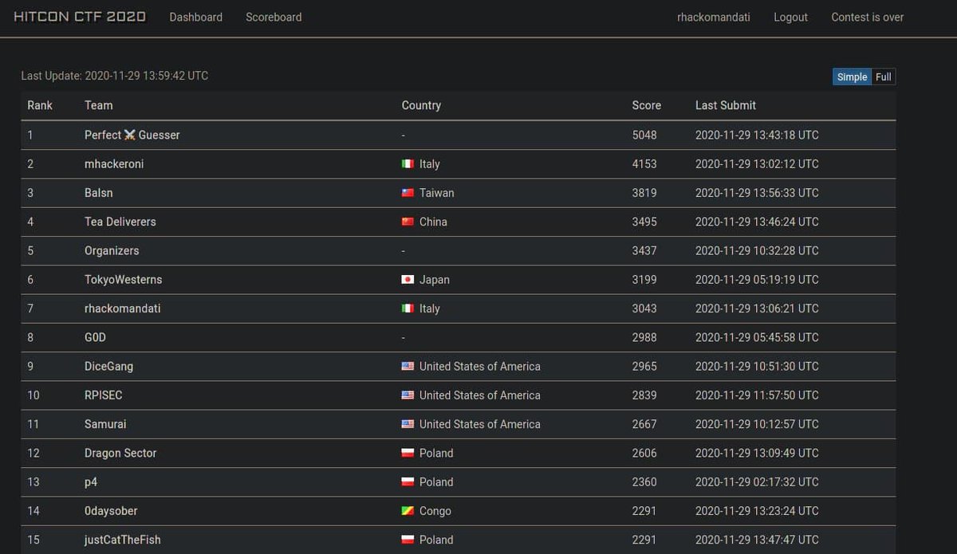Viewport: 957px width, 554px height.
Task: Click the Poland flag in justCatTheFish row
Action: 408,540
